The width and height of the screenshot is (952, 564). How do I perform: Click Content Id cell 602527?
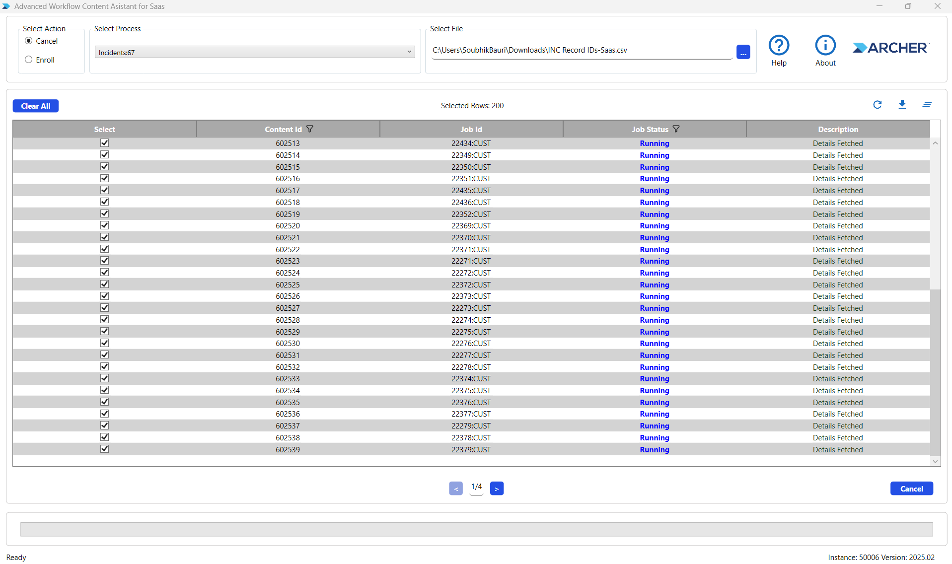pyautogui.click(x=288, y=308)
